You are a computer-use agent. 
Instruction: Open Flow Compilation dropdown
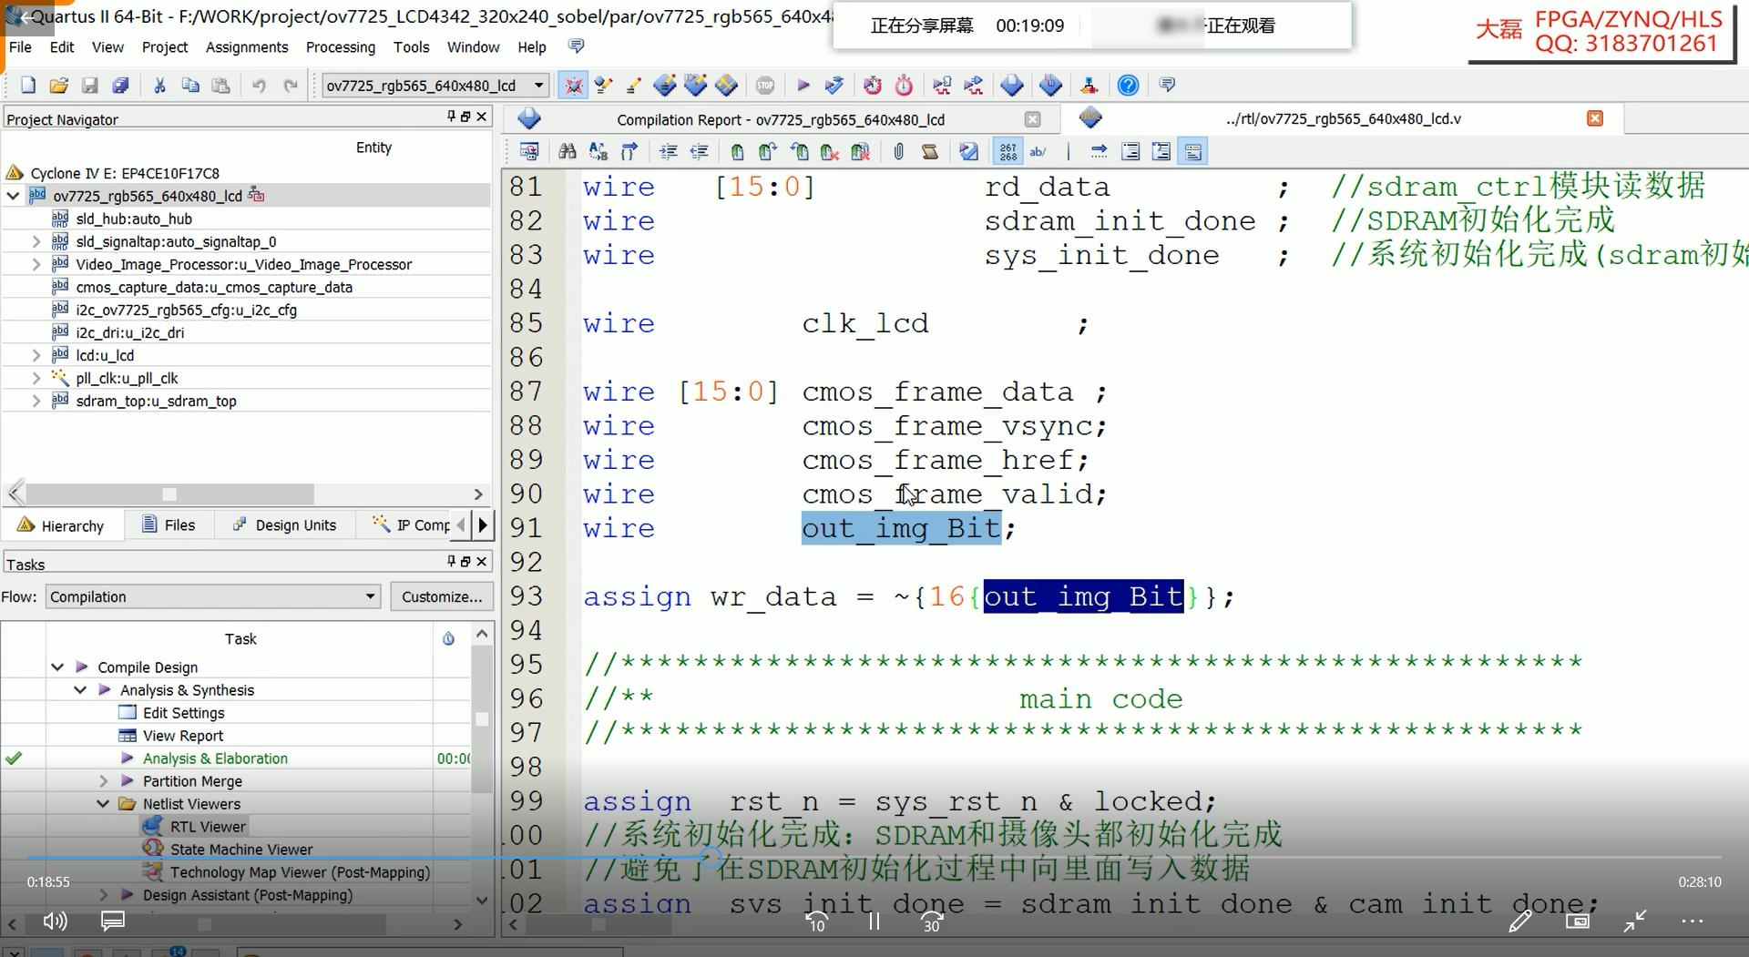[x=212, y=596]
